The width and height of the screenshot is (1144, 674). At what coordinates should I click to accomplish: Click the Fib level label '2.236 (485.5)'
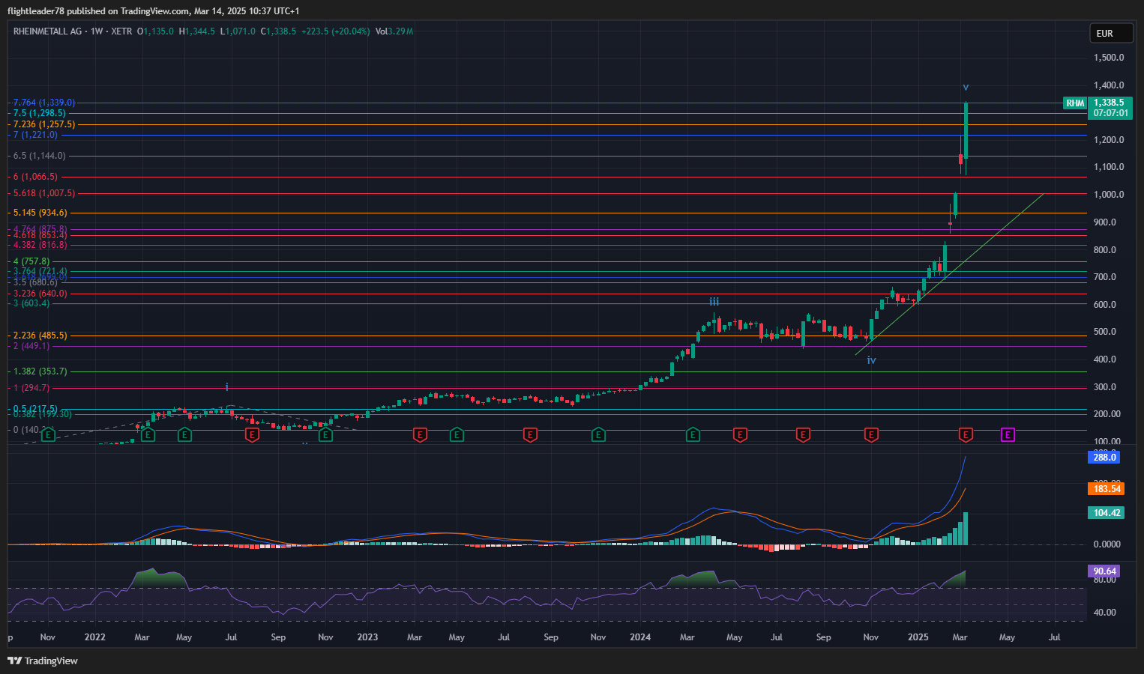40,336
